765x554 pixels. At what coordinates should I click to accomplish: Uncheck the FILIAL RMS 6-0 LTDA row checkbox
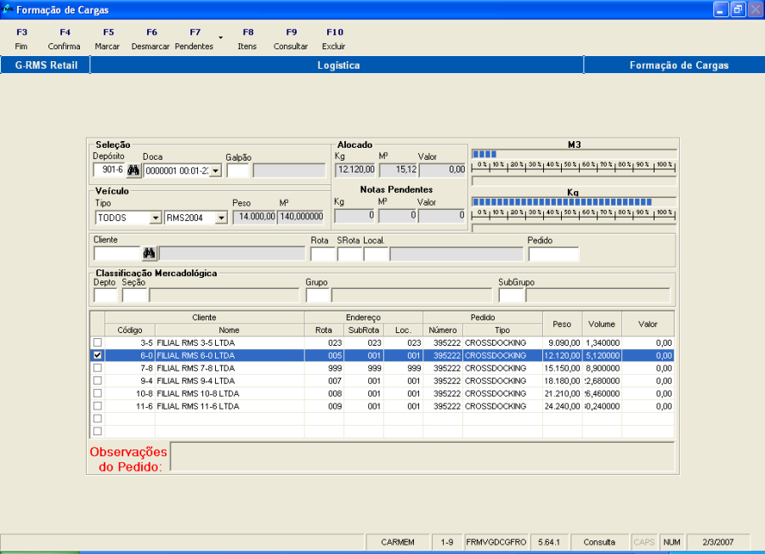(x=98, y=355)
